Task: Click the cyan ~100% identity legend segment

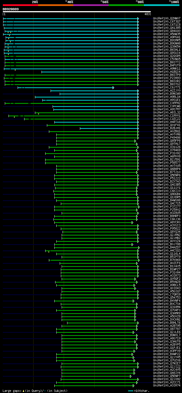Action: [x=162, y=5]
